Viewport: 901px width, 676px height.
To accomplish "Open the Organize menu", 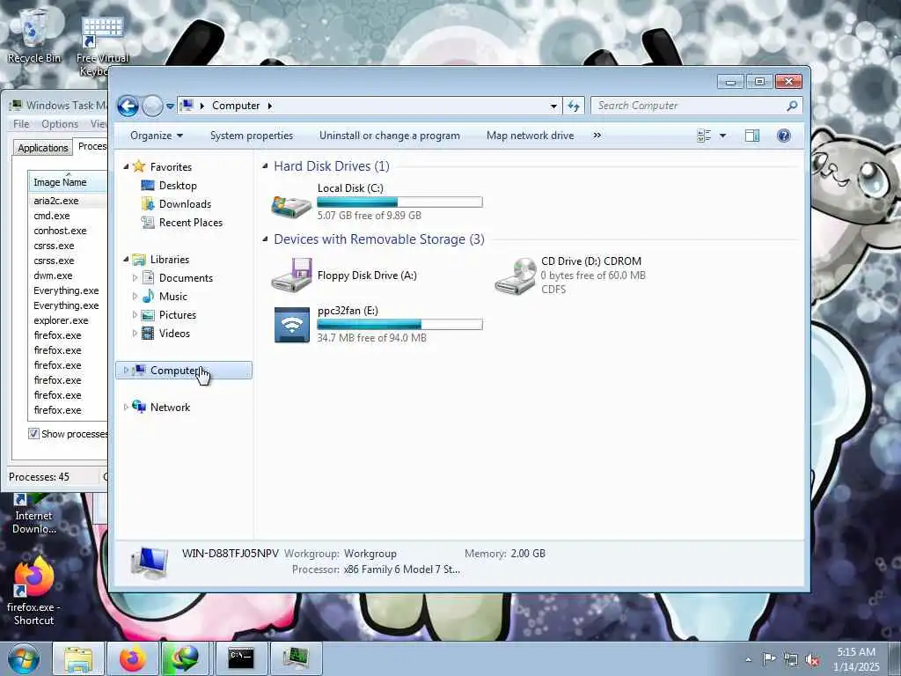I will pos(157,136).
